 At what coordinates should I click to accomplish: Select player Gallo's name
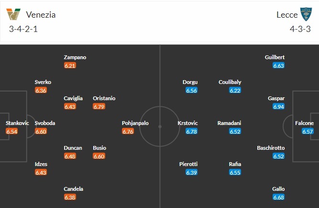277,189
